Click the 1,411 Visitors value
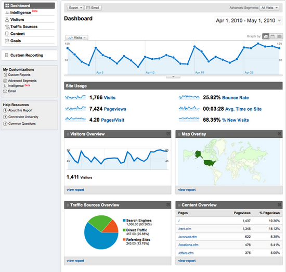This screenshot has width=286, height=272. click(79, 177)
